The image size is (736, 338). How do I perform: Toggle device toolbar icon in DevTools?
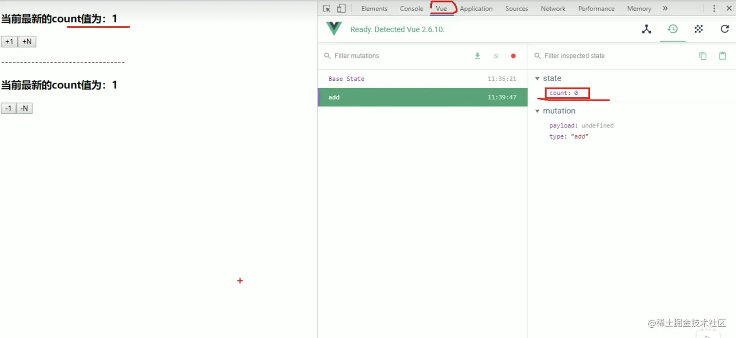[x=341, y=8]
